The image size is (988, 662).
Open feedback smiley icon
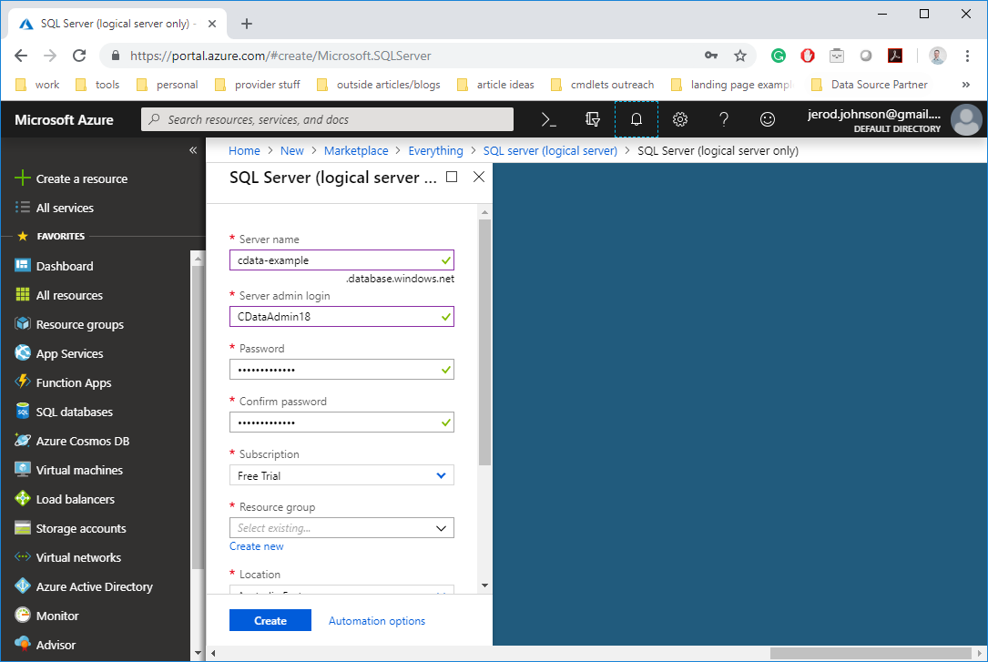pyautogui.click(x=768, y=119)
